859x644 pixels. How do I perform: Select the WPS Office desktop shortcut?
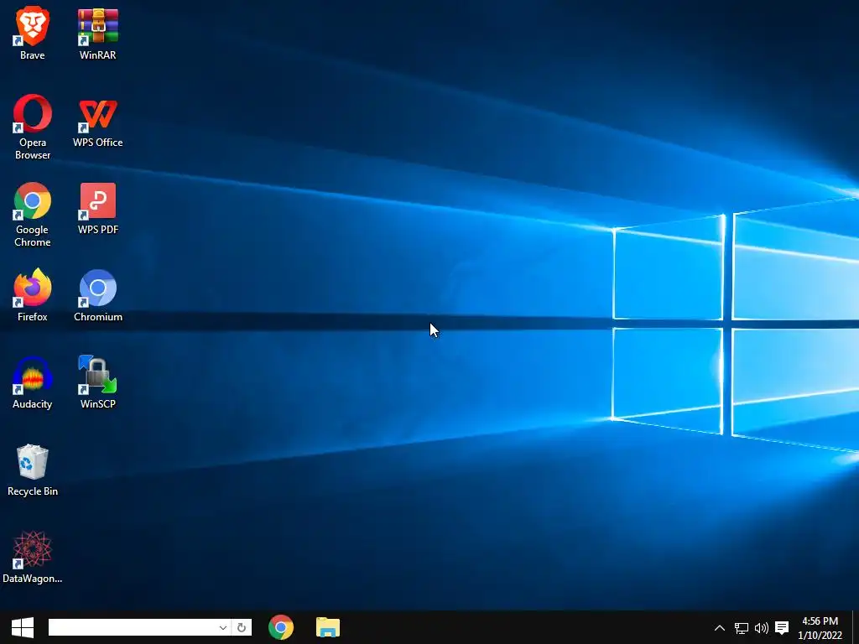coord(97,122)
